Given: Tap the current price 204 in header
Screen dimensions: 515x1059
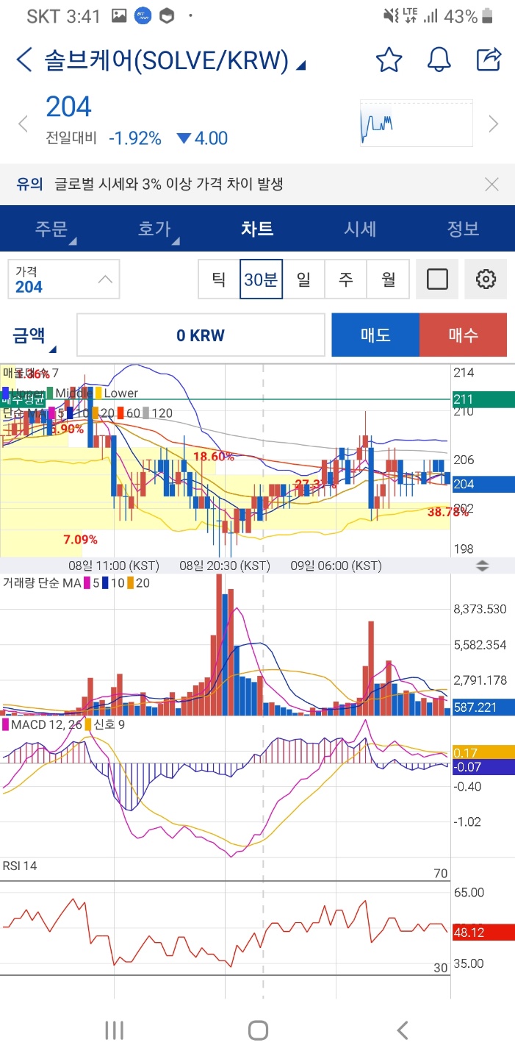Looking at the screenshot, I should click(68, 107).
